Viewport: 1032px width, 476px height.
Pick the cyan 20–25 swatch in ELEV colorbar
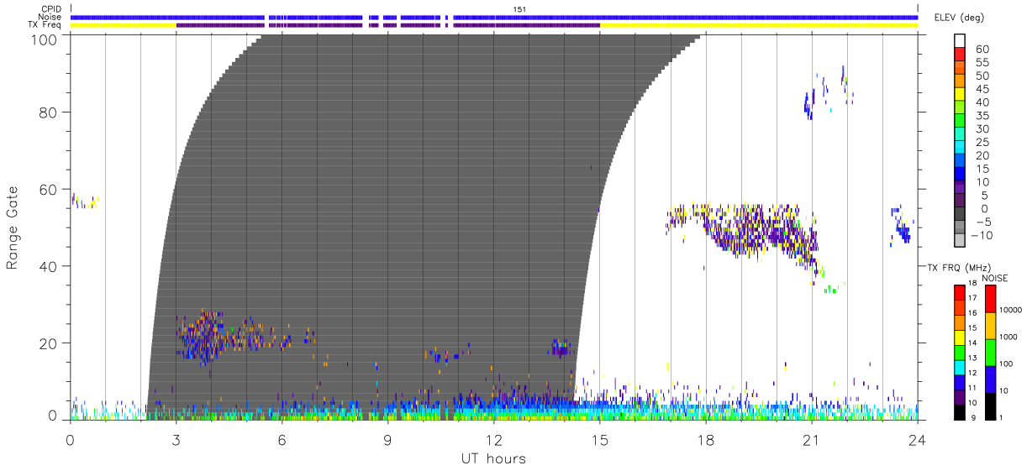pos(961,149)
